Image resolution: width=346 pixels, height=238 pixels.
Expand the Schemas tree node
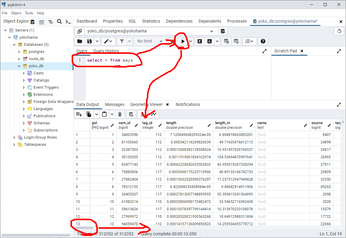pos(24,123)
